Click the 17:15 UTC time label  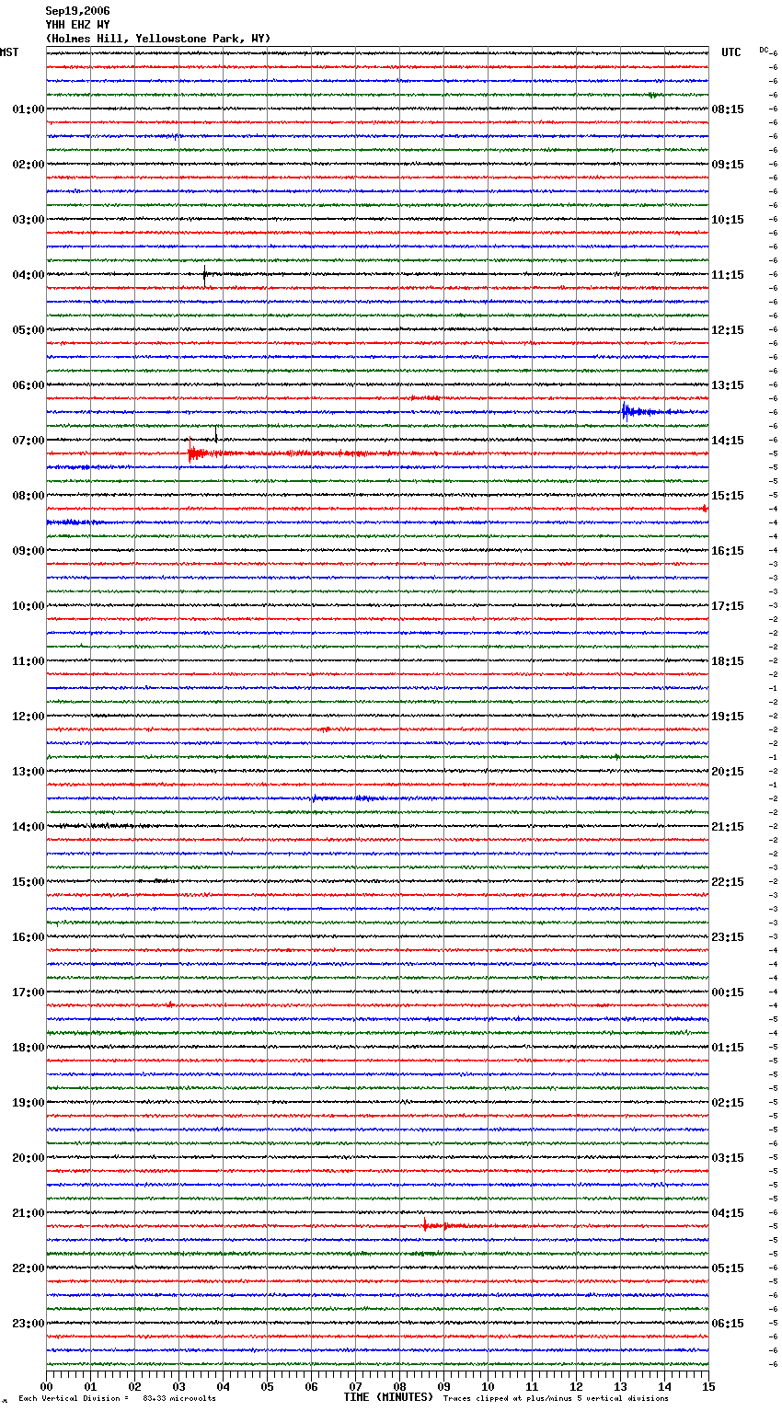pos(728,606)
